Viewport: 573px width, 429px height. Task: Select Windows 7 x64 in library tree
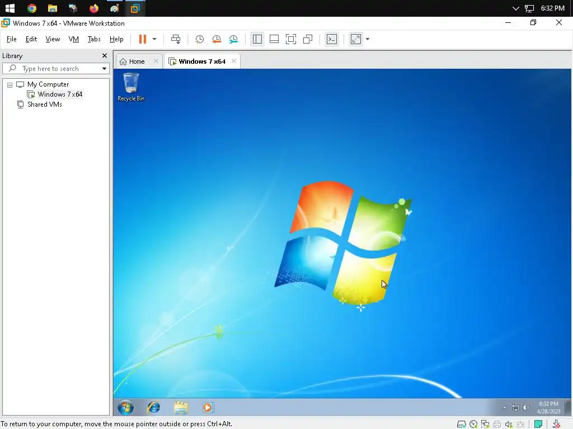click(x=60, y=94)
